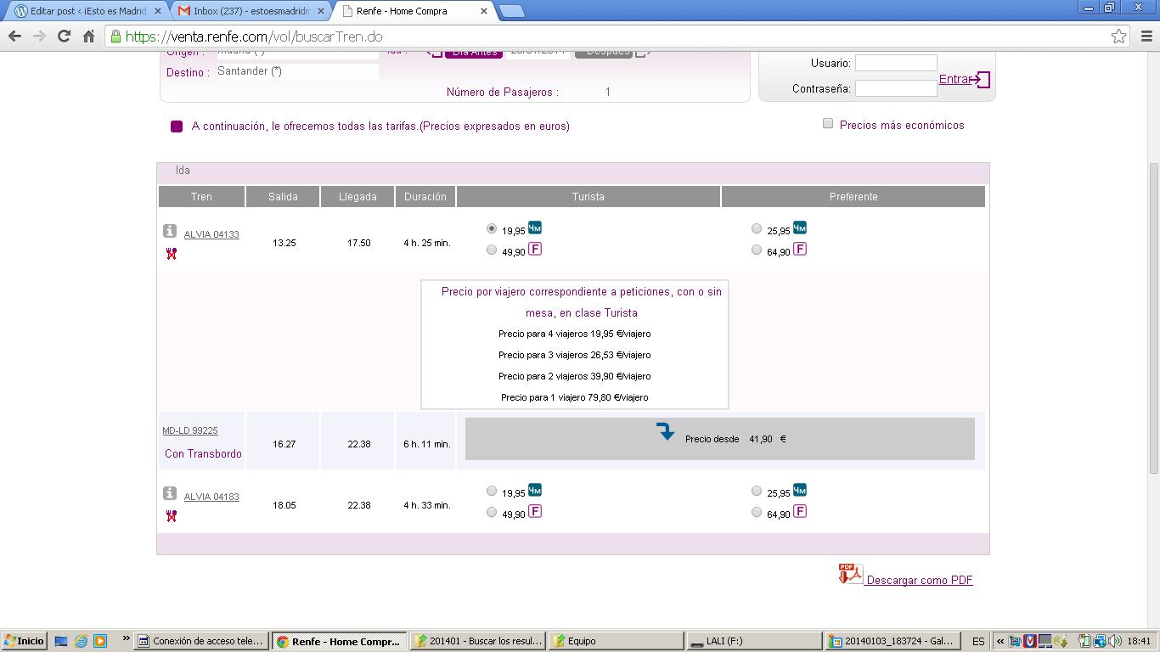Open a new browser tab
The width and height of the screenshot is (1160, 652).
[511, 11]
